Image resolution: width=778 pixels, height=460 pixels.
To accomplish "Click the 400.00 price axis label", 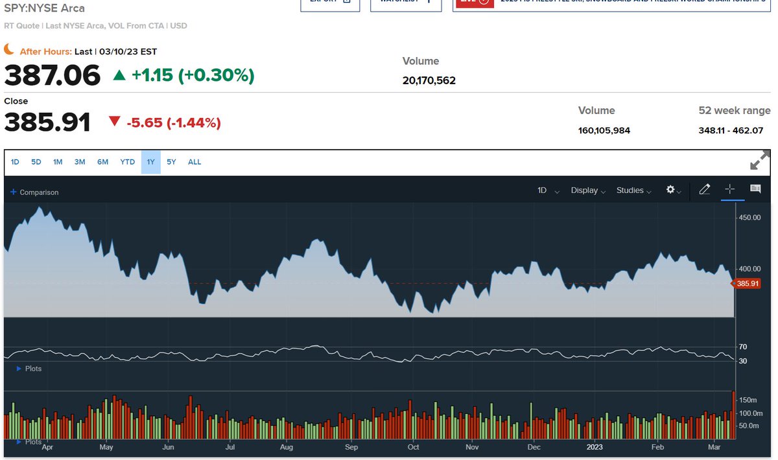I will click(x=749, y=269).
